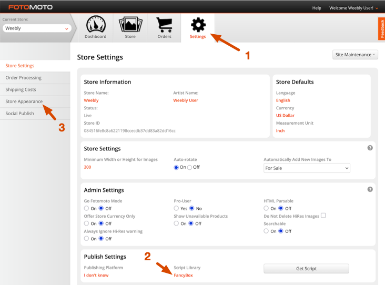Image resolution: width=385 pixels, height=285 pixels.
Task: Change the Currency value US Dollar
Action: pos(285,115)
